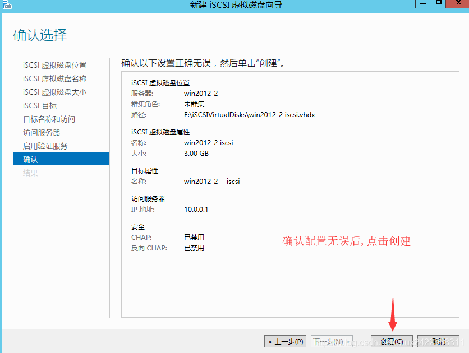Click cluster role value 未群集
The width and height of the screenshot is (469, 353).
tap(194, 104)
